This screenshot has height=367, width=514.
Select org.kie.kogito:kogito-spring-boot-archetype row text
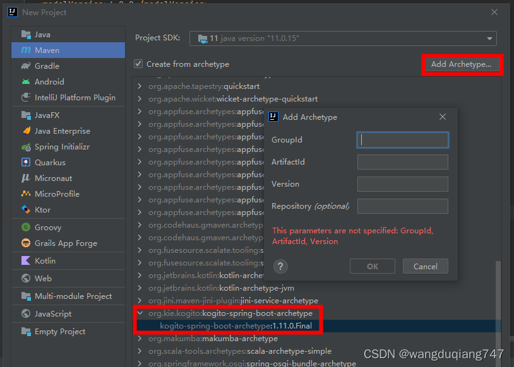230,313
